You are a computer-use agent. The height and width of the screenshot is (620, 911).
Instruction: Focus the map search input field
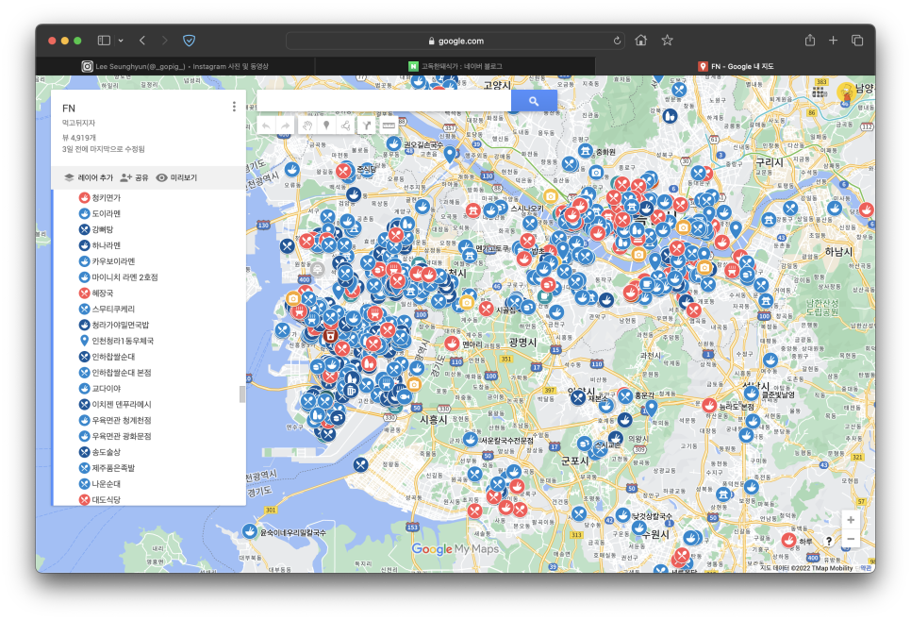tap(384, 101)
